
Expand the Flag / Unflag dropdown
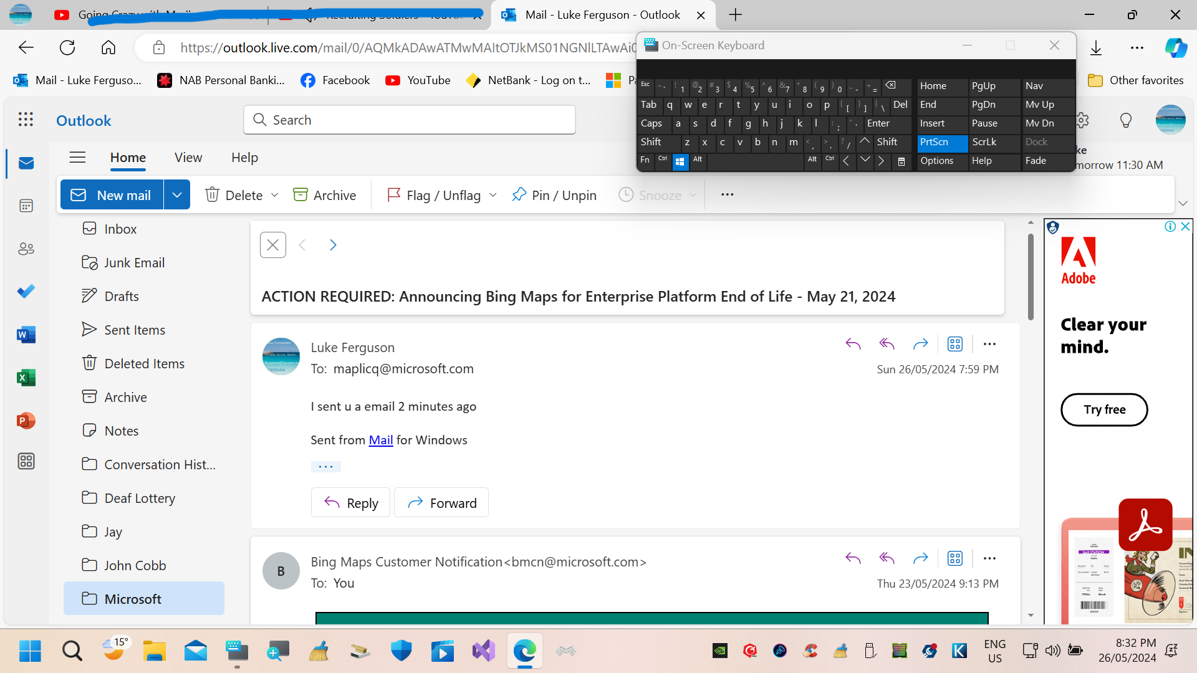coord(493,195)
